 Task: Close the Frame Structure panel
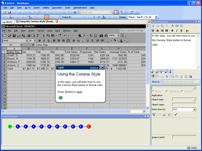(x=148, y=116)
